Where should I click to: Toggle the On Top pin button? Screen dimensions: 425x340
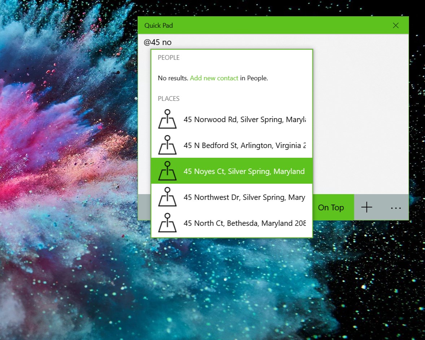[333, 207]
